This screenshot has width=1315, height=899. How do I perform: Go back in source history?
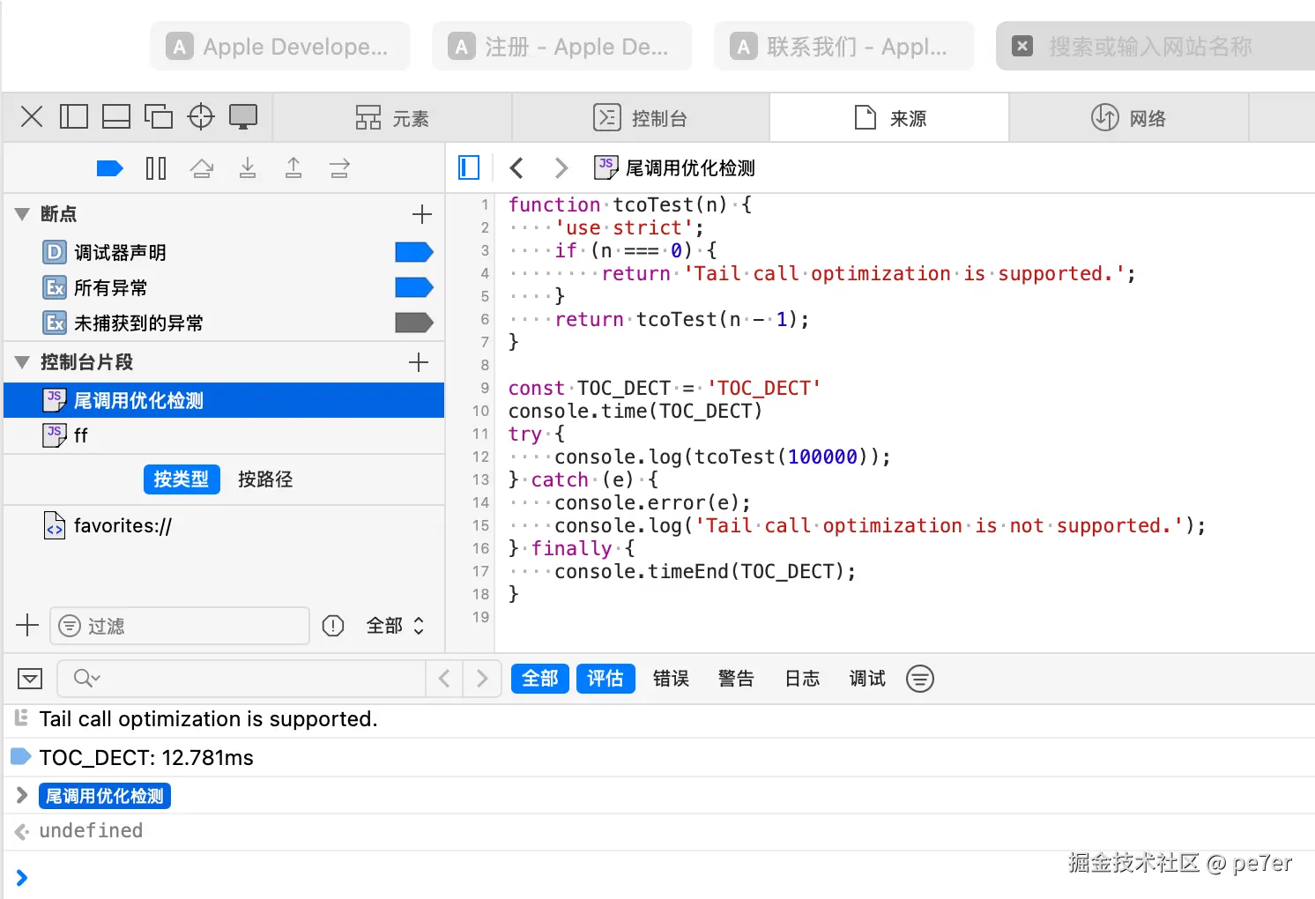click(x=517, y=167)
